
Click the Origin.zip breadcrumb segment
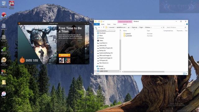[134, 27]
